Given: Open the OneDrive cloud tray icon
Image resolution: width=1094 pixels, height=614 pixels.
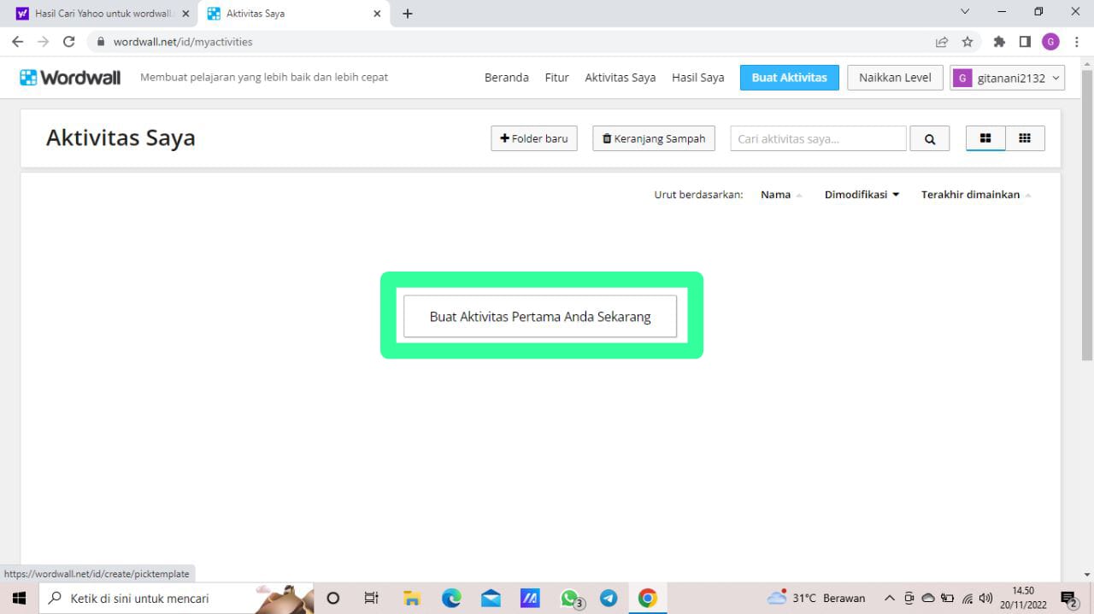Looking at the screenshot, I should coord(928,598).
